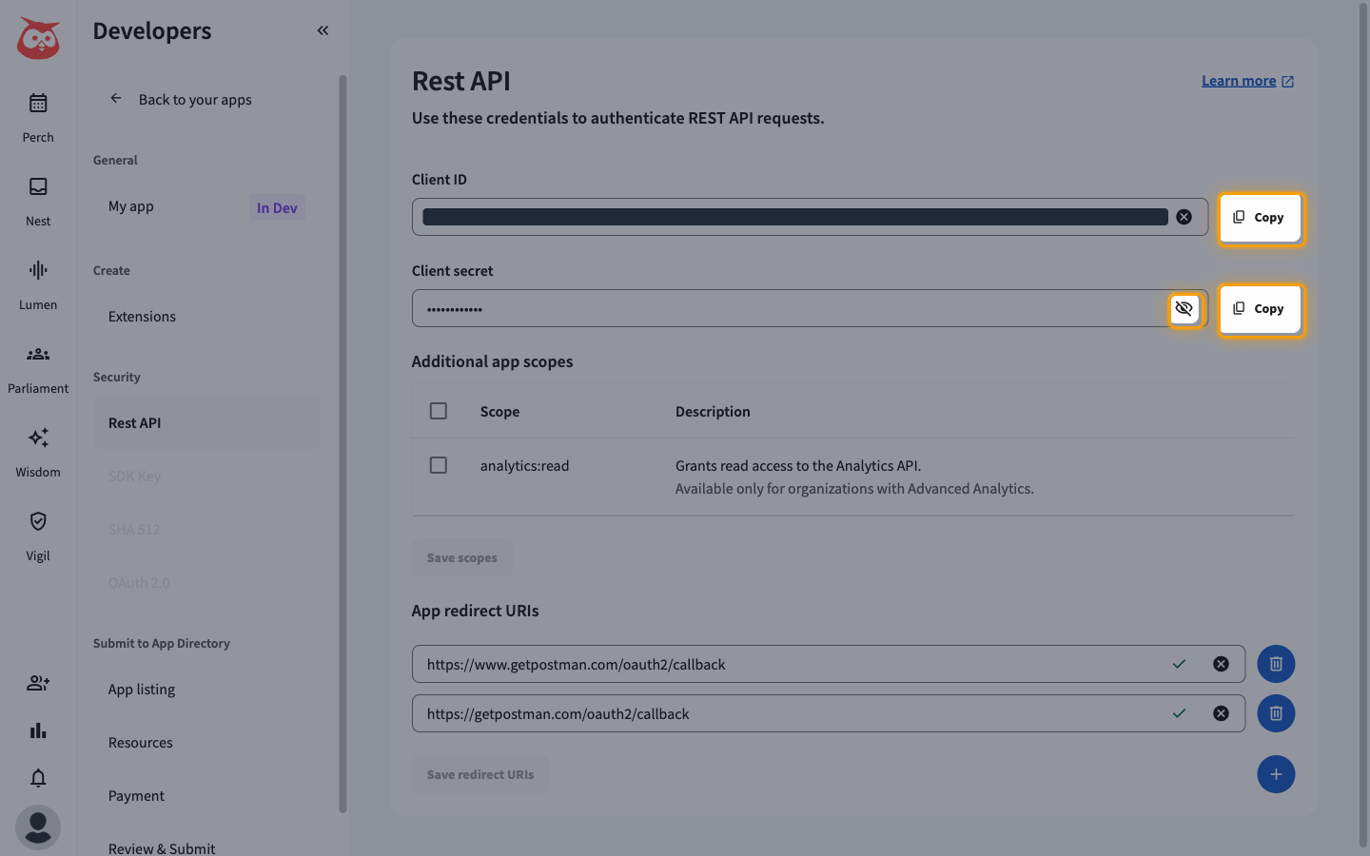Click the Save scopes button

[462, 557]
